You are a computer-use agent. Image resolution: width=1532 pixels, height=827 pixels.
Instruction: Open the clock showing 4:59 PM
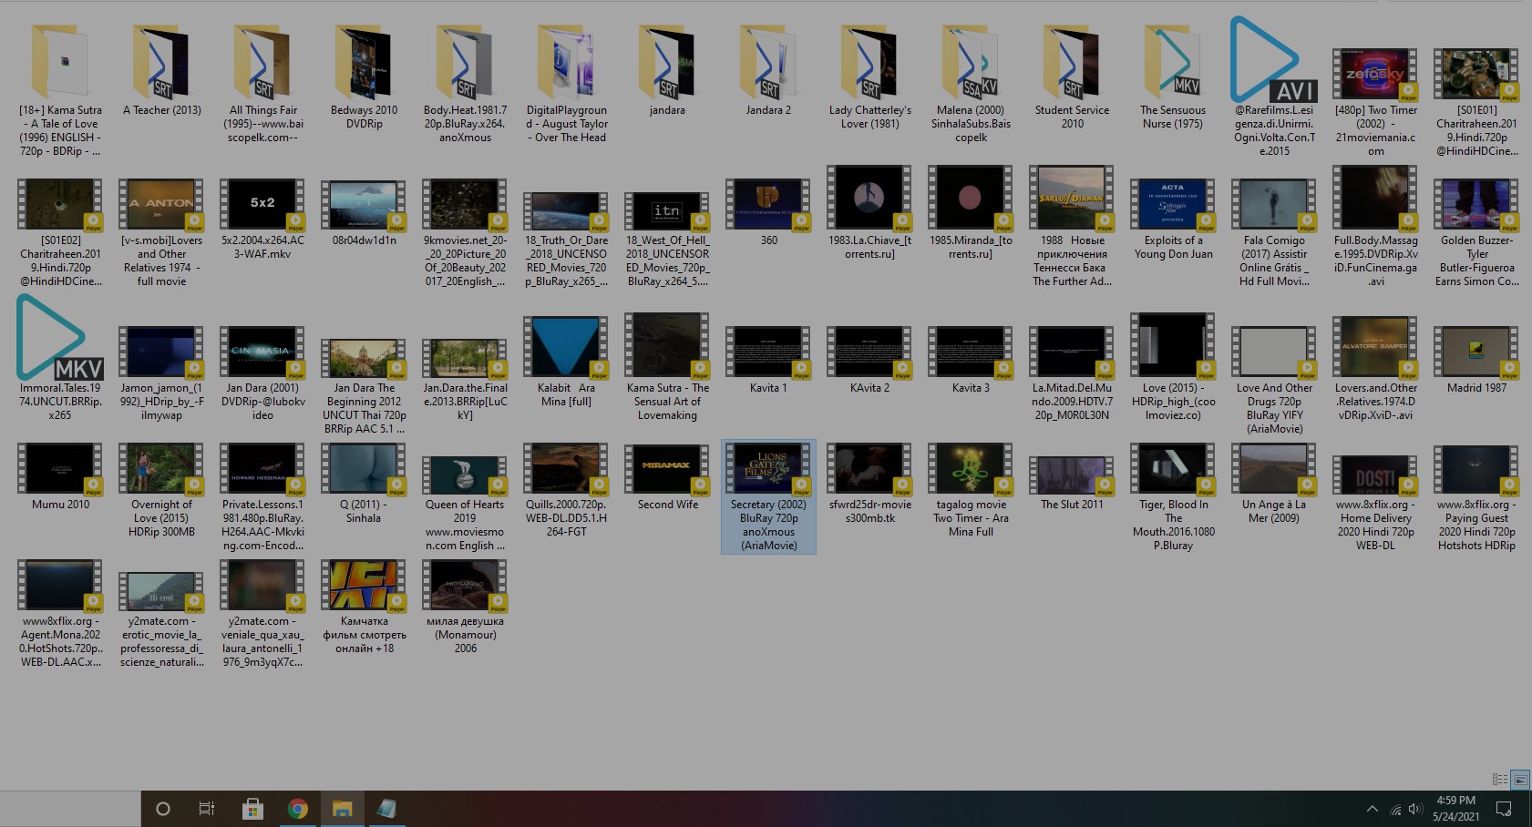click(x=1455, y=809)
